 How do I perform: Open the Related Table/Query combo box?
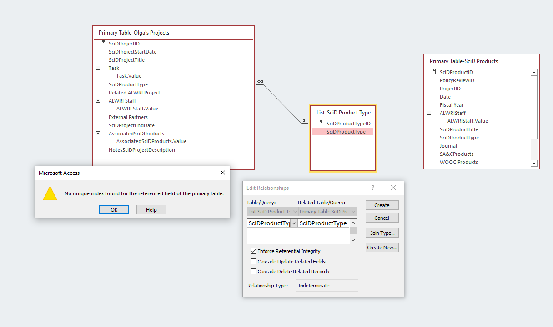(327, 212)
